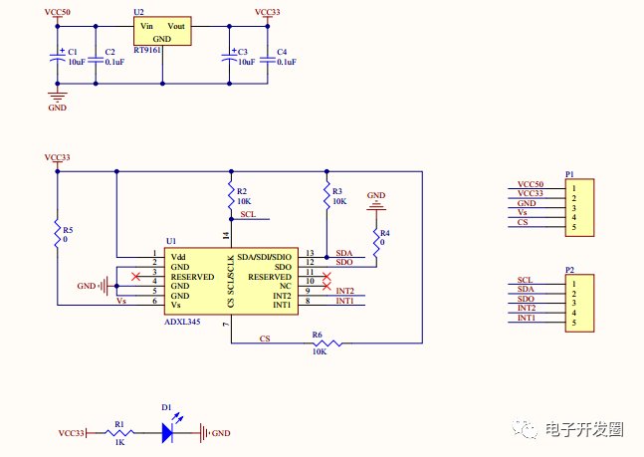Select the P2 connector header

tap(579, 303)
